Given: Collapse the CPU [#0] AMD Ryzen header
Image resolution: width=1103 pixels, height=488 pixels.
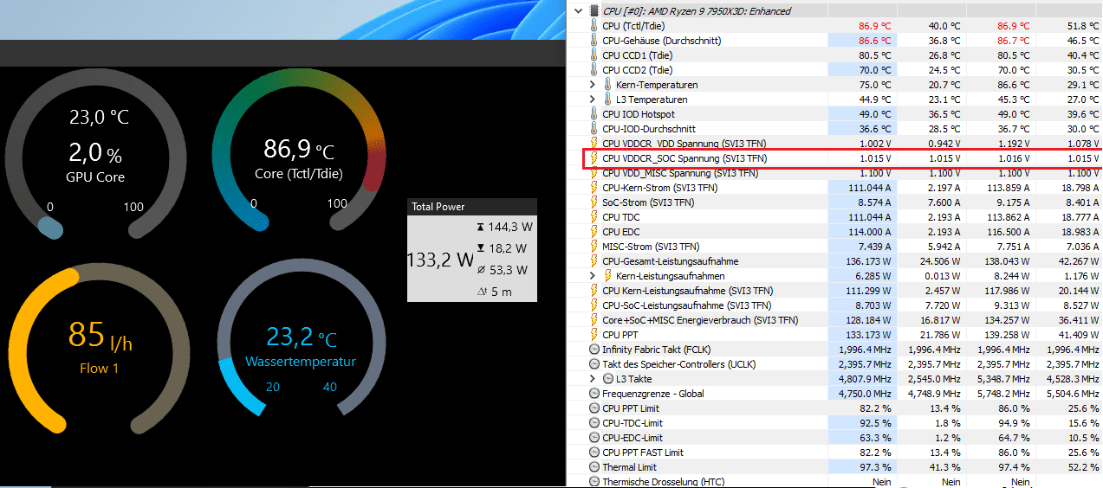Looking at the screenshot, I should tap(580, 11).
